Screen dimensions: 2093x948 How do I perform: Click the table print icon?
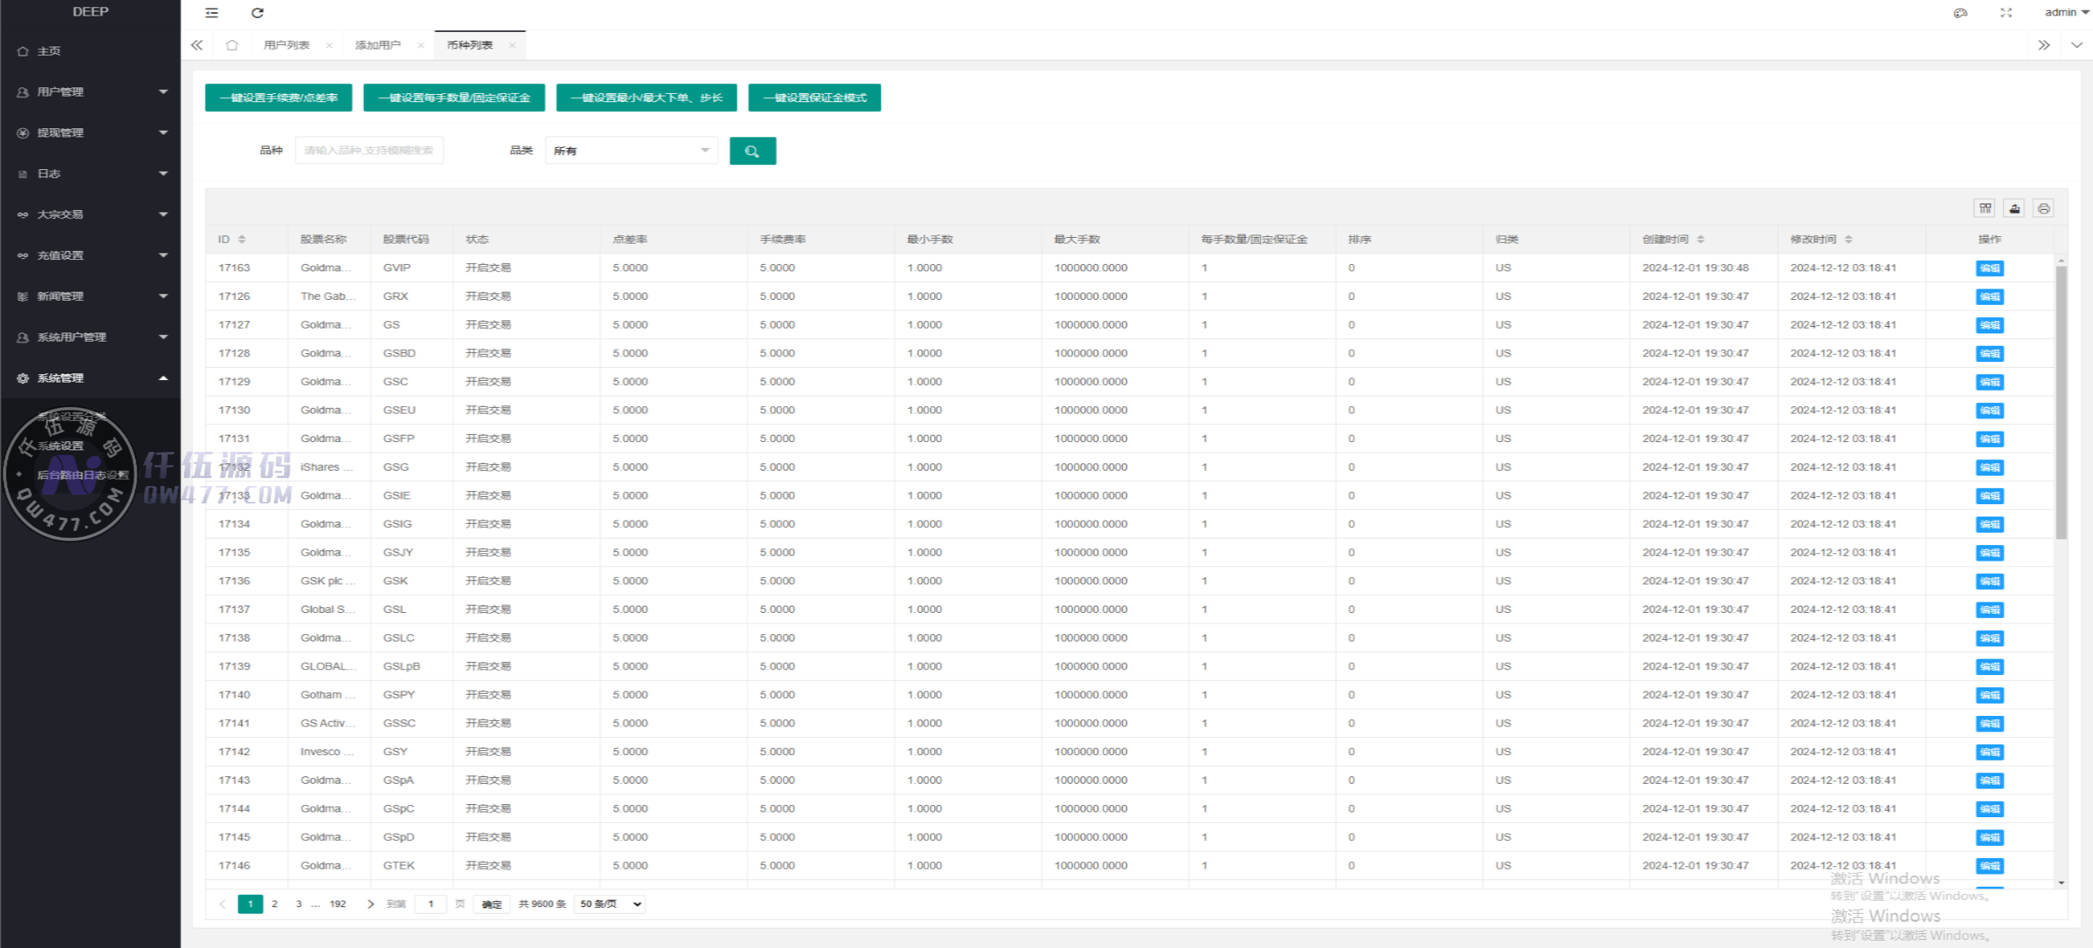[x=2043, y=208]
